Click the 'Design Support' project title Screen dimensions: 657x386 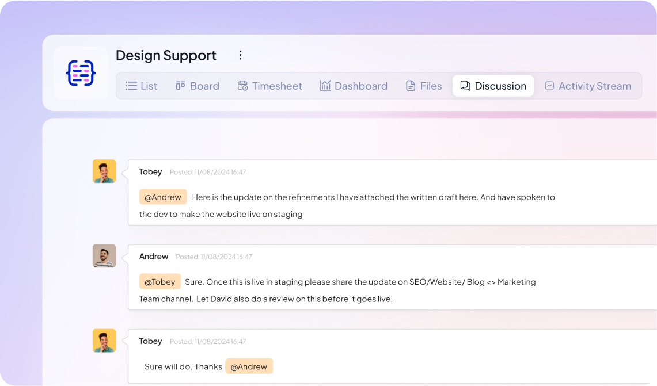click(166, 55)
